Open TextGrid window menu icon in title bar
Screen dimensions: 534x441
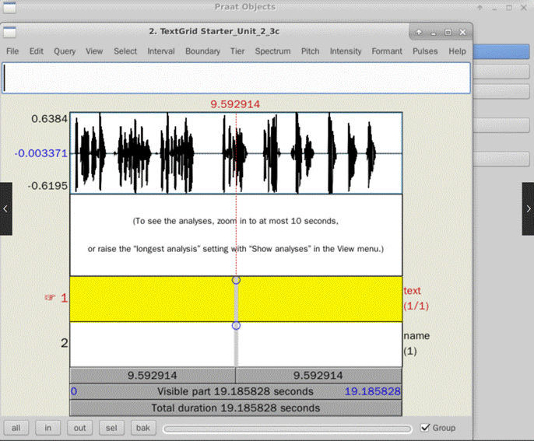tap(9, 32)
